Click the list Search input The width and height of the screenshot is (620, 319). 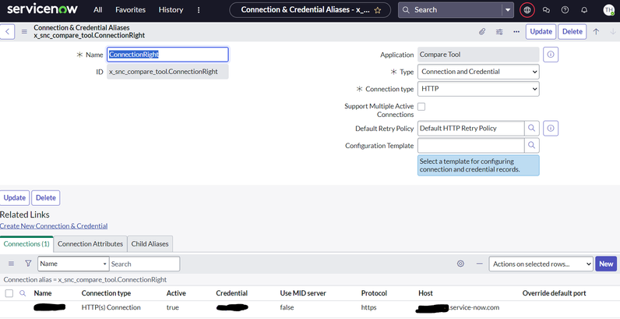coord(144,264)
